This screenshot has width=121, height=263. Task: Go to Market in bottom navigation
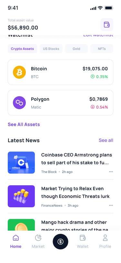38,242
